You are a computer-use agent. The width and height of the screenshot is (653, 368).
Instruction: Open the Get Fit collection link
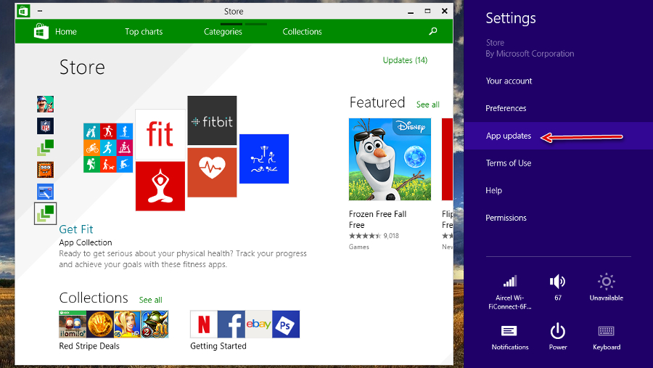[75, 229]
